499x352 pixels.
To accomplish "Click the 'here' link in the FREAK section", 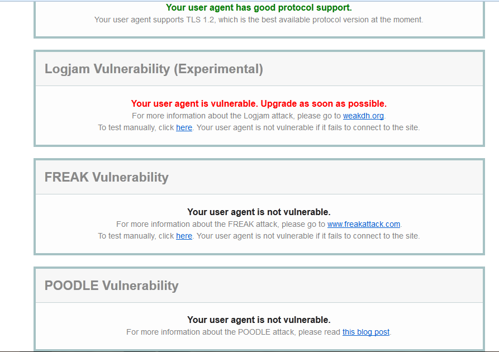I will [184, 236].
